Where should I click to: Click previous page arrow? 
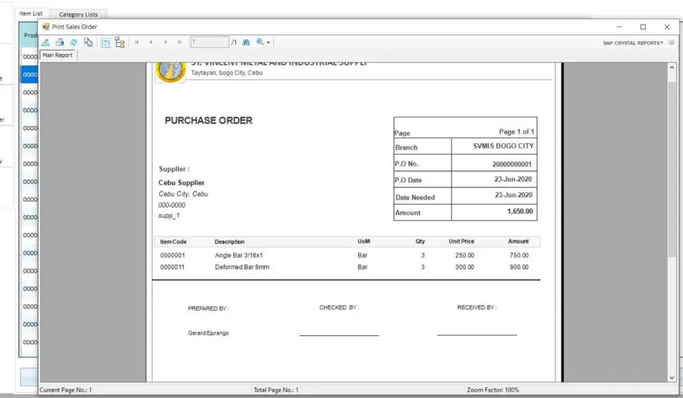(x=151, y=42)
